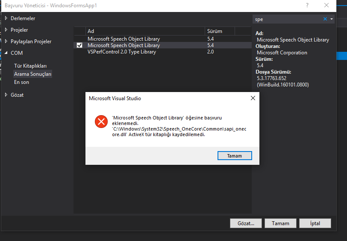The height and width of the screenshot is (241, 347).
Task: Select Tür Kitaplıkları under COM
Action: [30, 66]
